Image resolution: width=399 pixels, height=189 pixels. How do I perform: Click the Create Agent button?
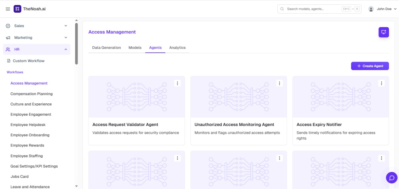coord(370,66)
